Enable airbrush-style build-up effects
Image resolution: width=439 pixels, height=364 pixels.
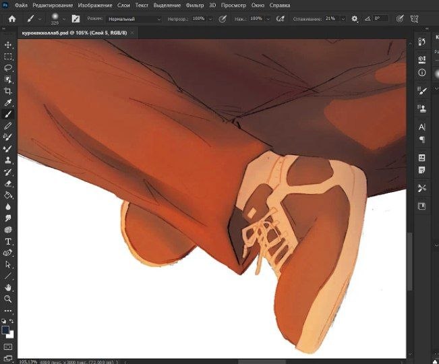click(x=281, y=19)
